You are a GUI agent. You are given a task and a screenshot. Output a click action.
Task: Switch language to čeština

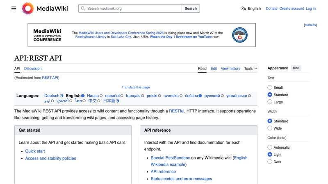(191, 96)
